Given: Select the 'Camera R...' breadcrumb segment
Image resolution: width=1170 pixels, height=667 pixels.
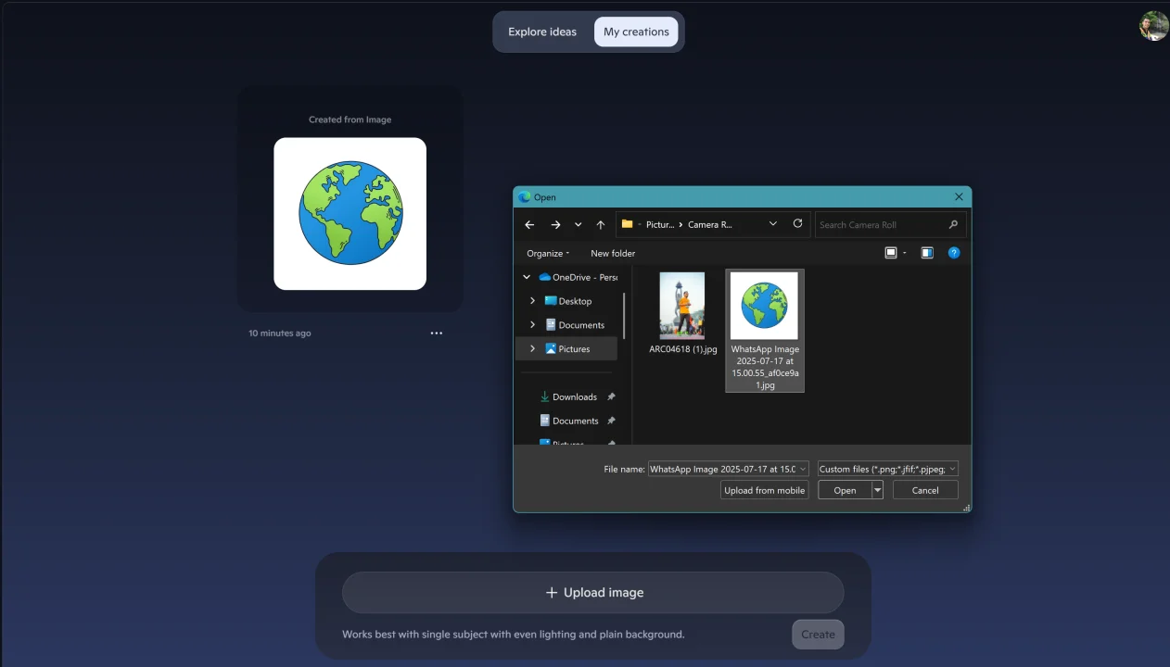Looking at the screenshot, I should tap(710, 224).
